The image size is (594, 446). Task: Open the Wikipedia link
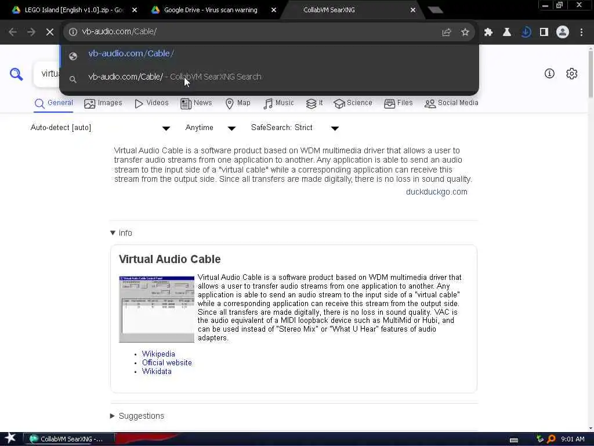(158, 354)
